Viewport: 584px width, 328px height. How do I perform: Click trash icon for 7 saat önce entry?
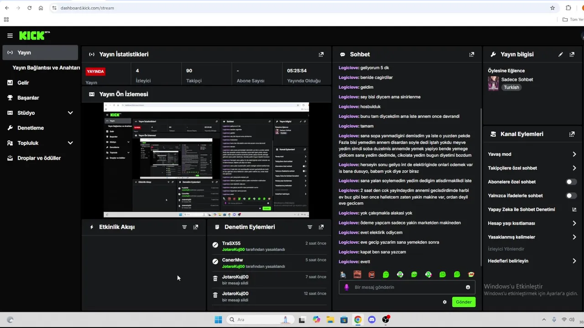coord(215,278)
